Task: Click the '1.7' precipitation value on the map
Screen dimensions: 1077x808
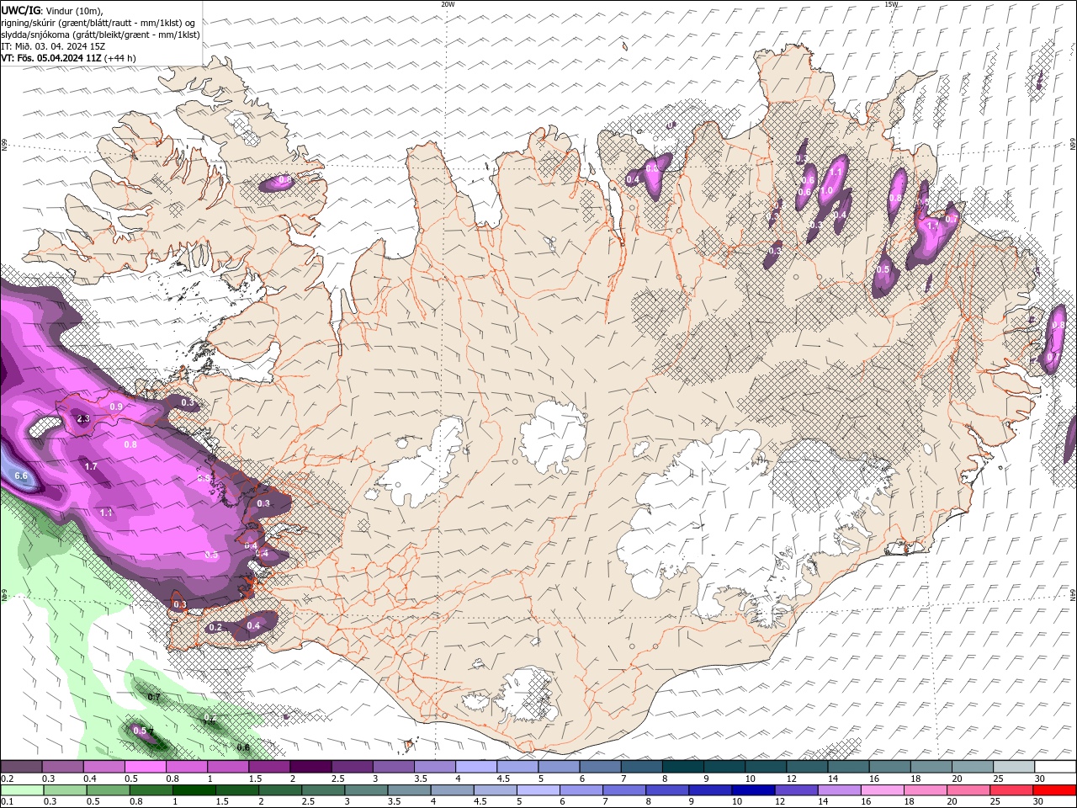Action: point(91,465)
